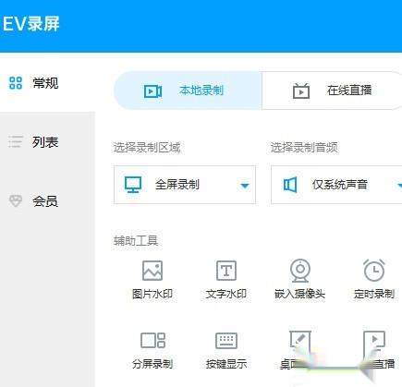This screenshot has height=387, width=402.
Task: Select the 本地录制 tab
Action: pyautogui.click(x=188, y=91)
